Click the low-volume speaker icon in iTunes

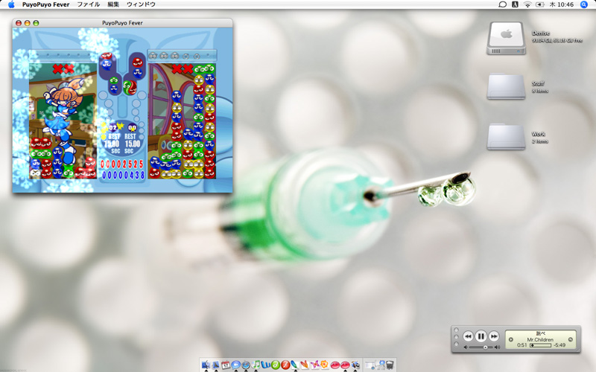(466, 347)
